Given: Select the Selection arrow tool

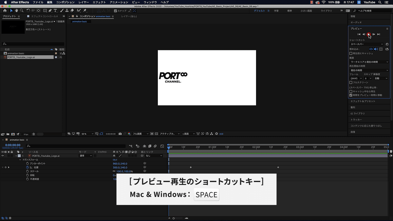Looking at the screenshot, I should (12, 10).
